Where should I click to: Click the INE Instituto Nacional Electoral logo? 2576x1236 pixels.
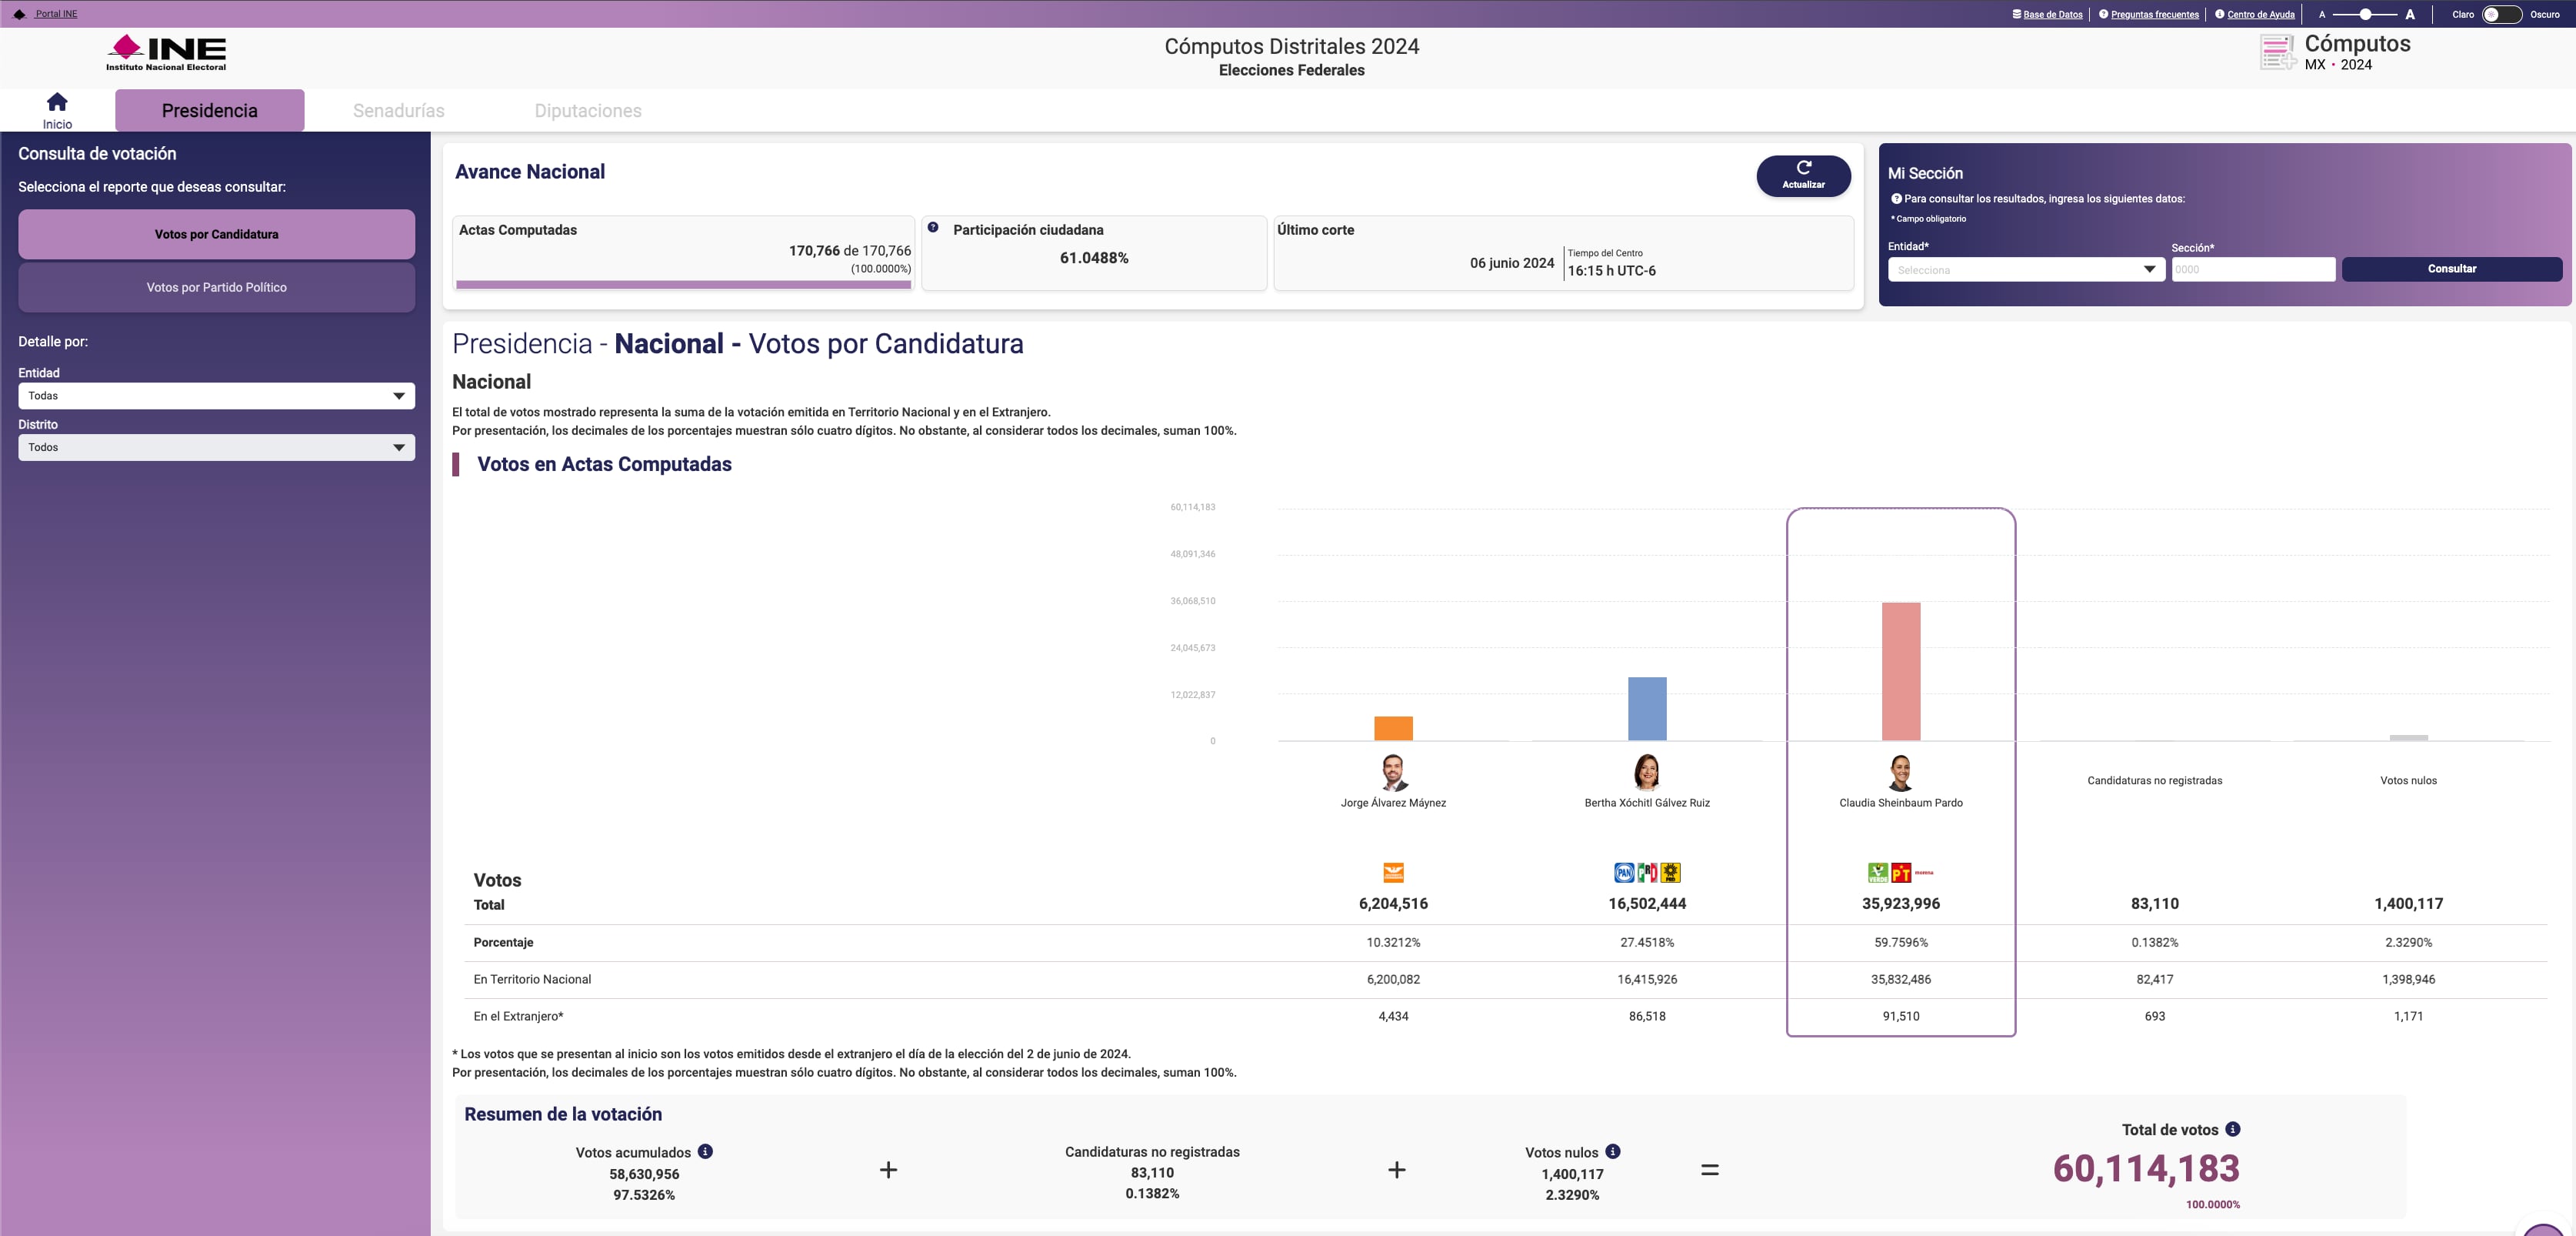(x=166, y=52)
